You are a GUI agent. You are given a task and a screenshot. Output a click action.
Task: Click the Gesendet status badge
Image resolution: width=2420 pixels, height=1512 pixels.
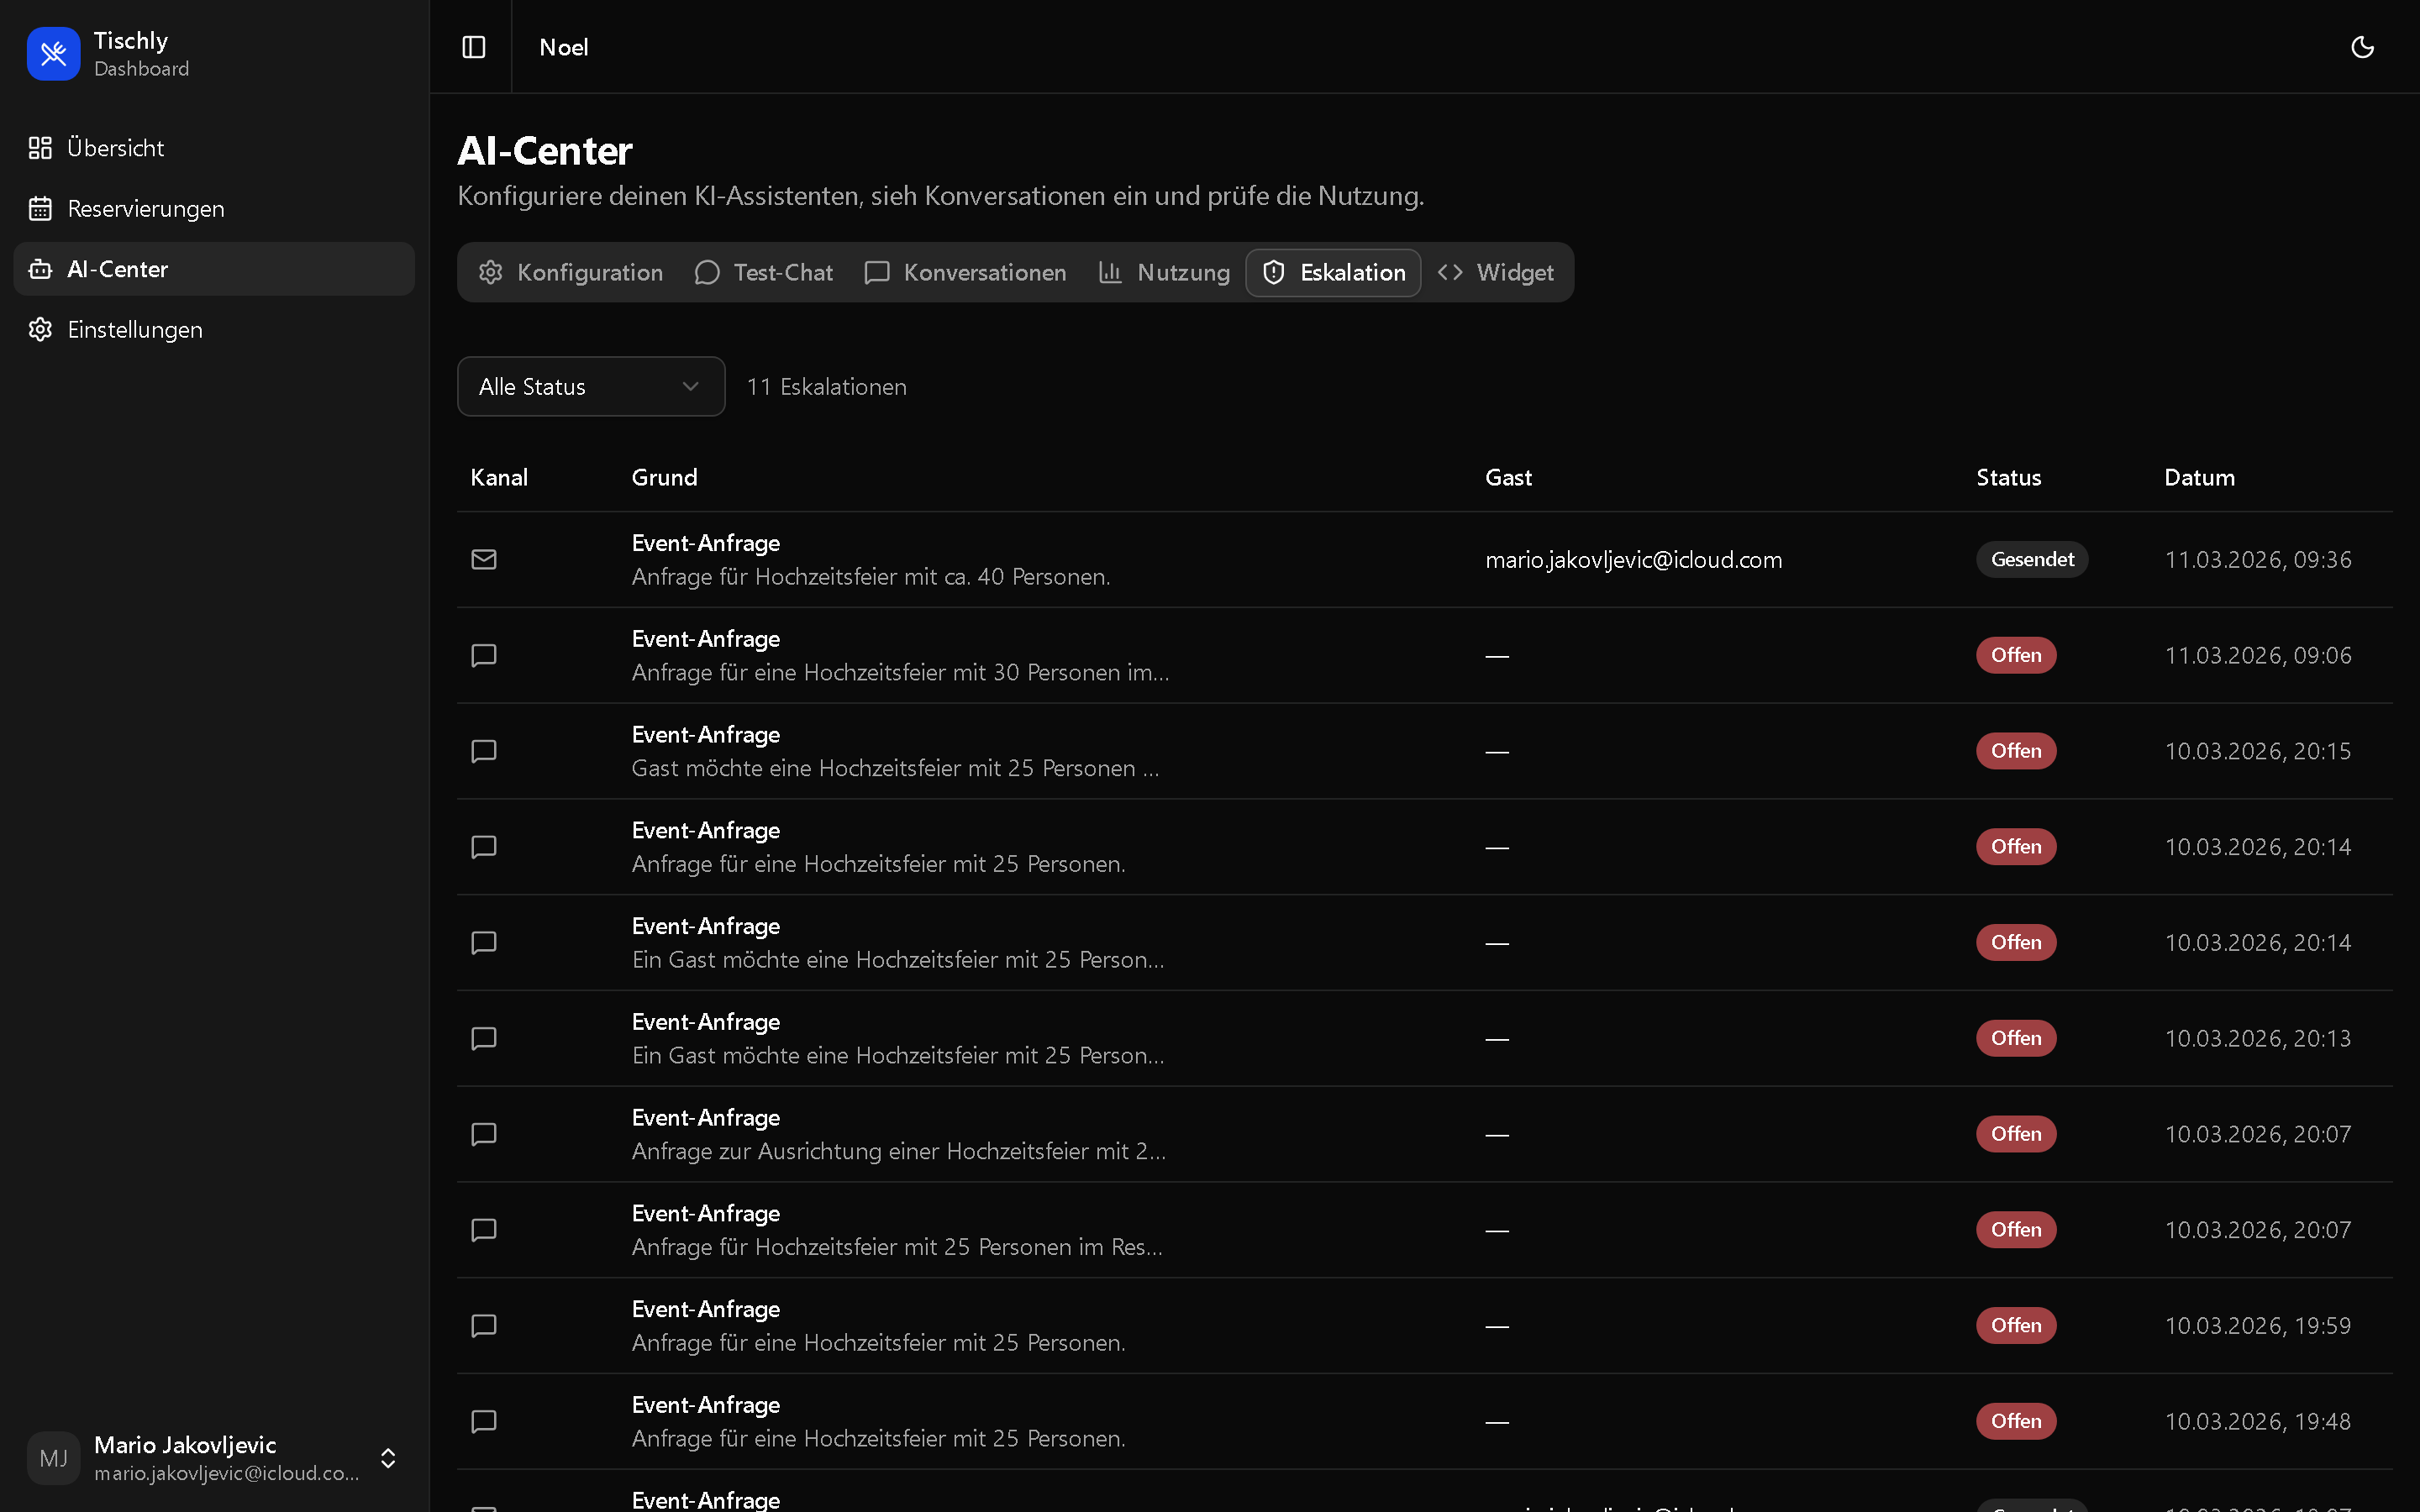[x=2031, y=559]
